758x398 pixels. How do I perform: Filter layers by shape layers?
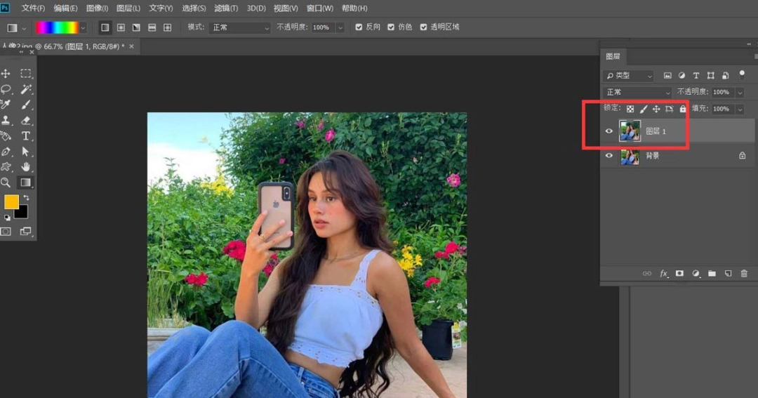click(710, 75)
